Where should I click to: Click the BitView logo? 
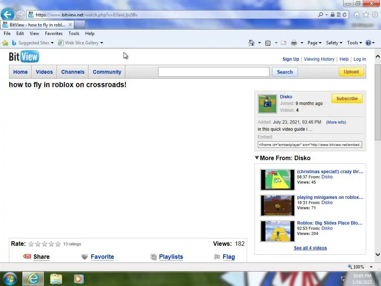pyautogui.click(x=24, y=57)
